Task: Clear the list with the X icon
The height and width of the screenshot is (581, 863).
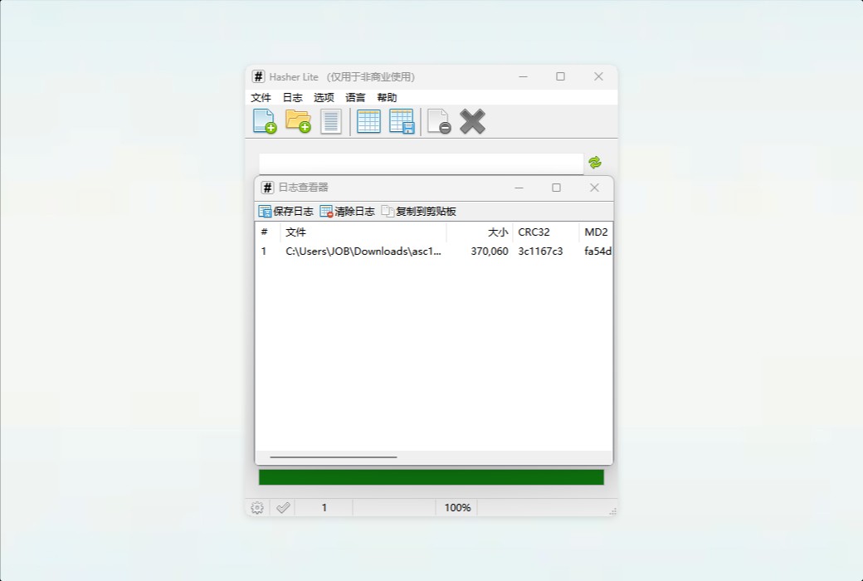Action: (x=472, y=121)
